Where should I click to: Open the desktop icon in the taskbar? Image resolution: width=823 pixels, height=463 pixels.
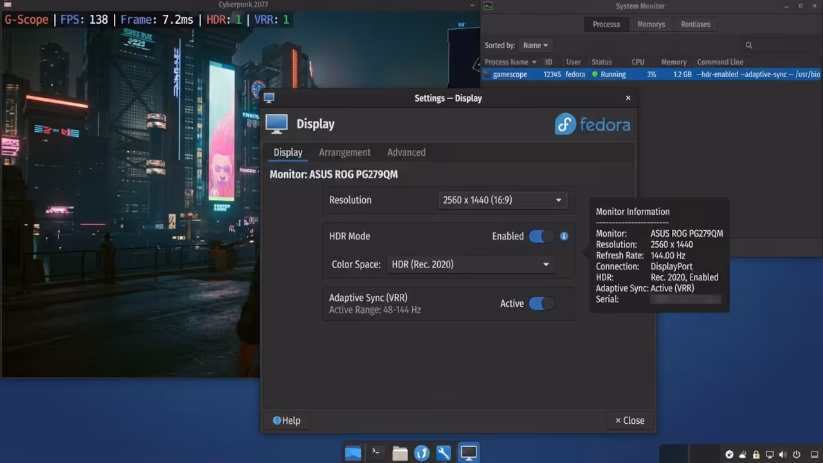click(353, 453)
